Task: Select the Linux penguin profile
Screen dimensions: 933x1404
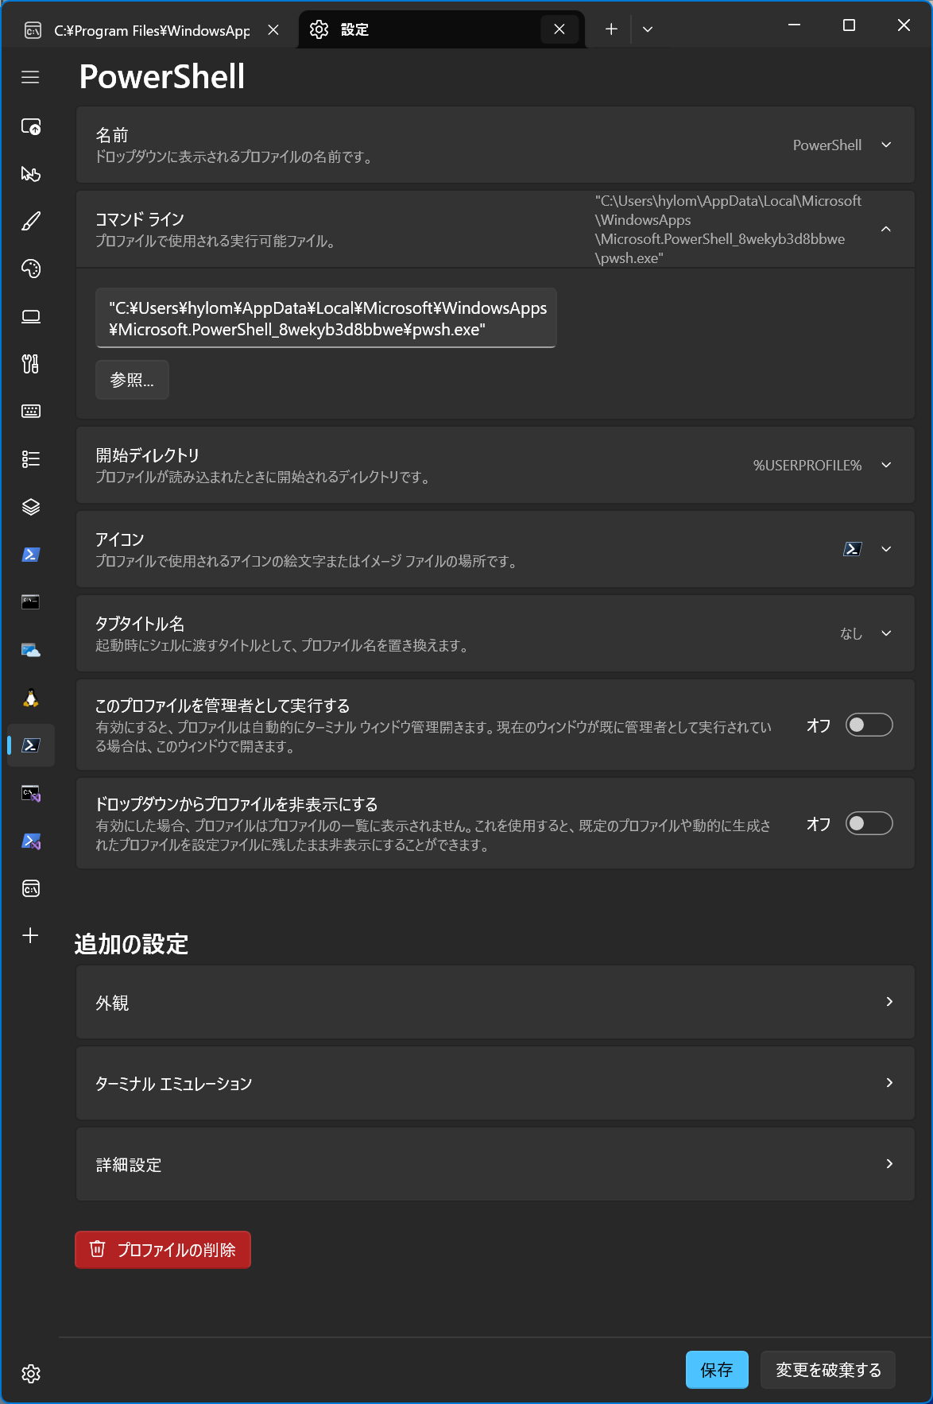Action: pos(30,698)
